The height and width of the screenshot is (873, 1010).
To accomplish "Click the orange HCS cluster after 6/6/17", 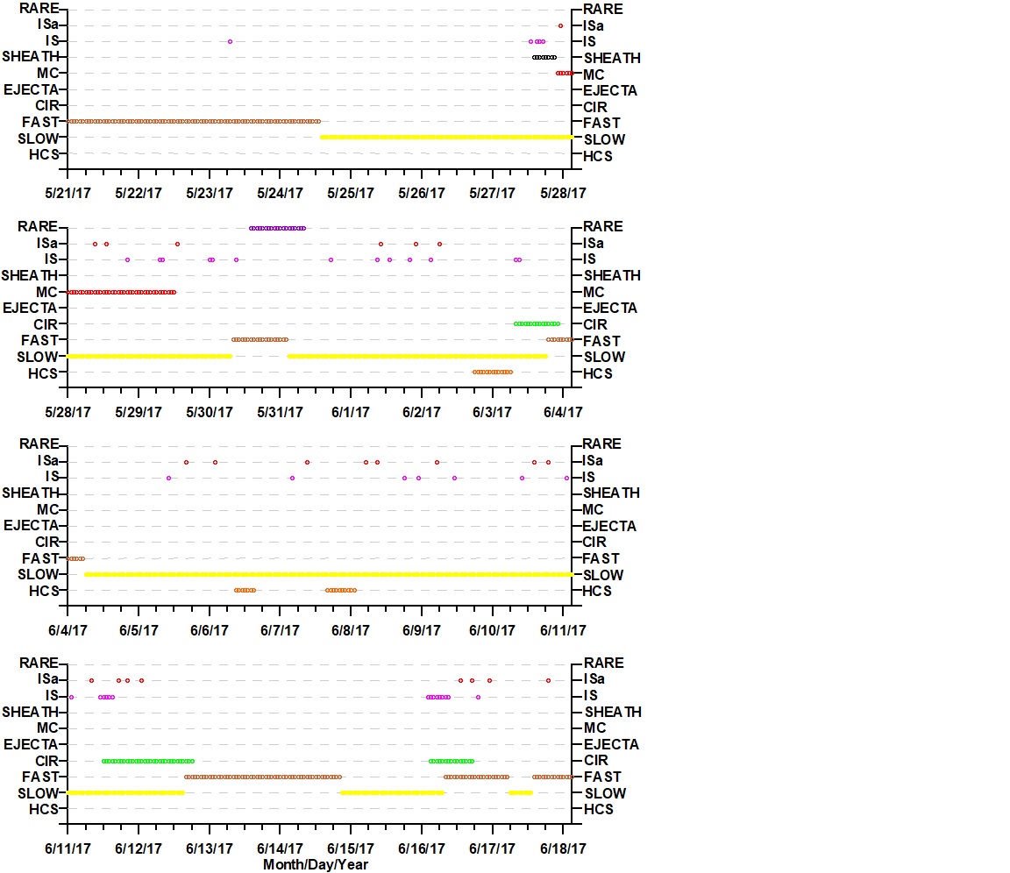I will pyautogui.click(x=245, y=591).
